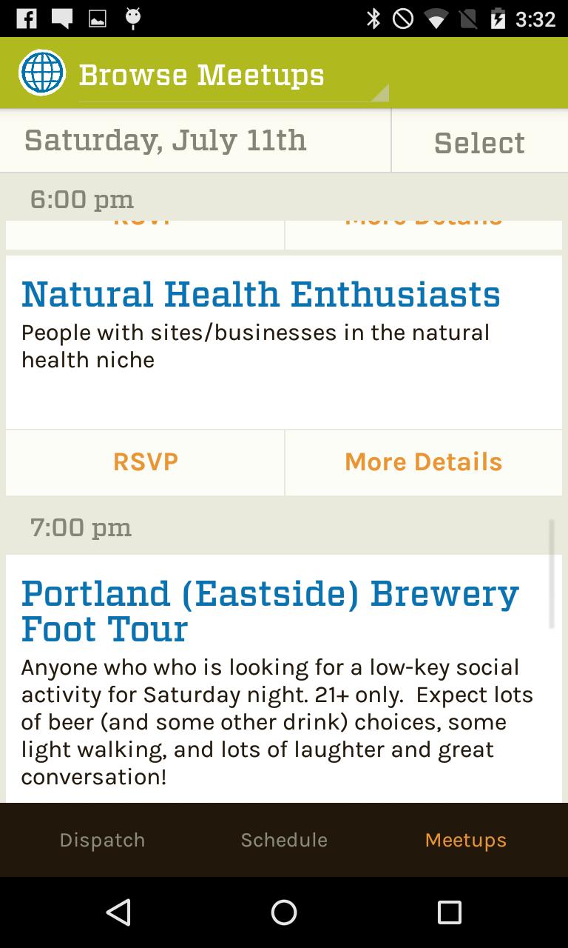Tap the Wi-Fi status icon
This screenshot has width=568, height=948.
436,19
